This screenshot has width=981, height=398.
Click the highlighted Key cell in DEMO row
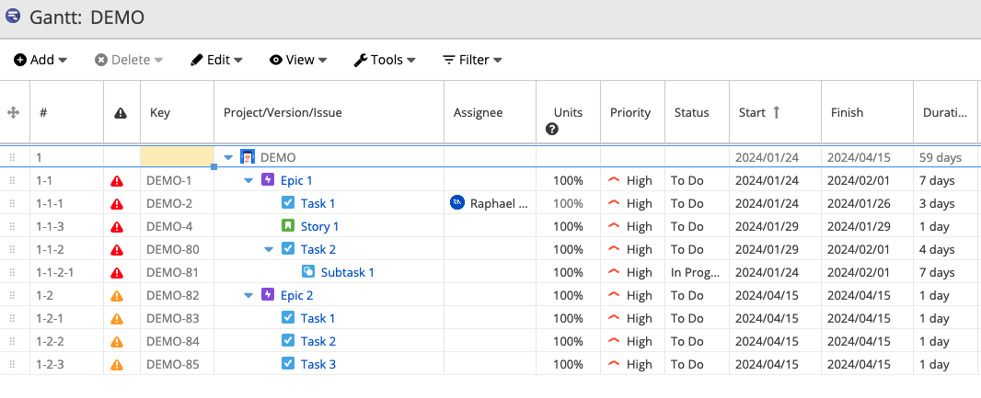click(x=177, y=158)
